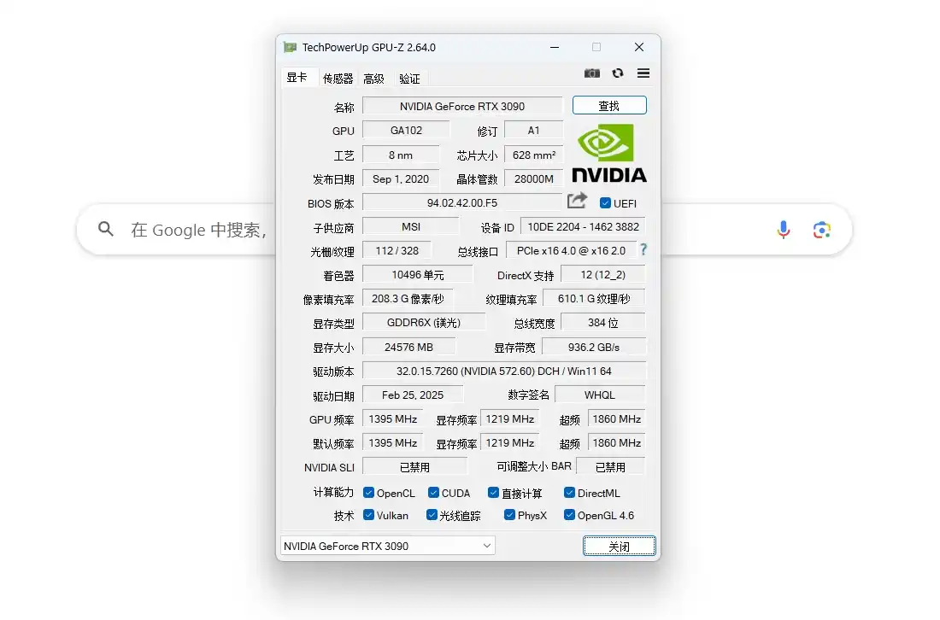Click the bus width 384 位 value
Image resolution: width=940 pixels, height=620 pixels.
pyautogui.click(x=603, y=322)
